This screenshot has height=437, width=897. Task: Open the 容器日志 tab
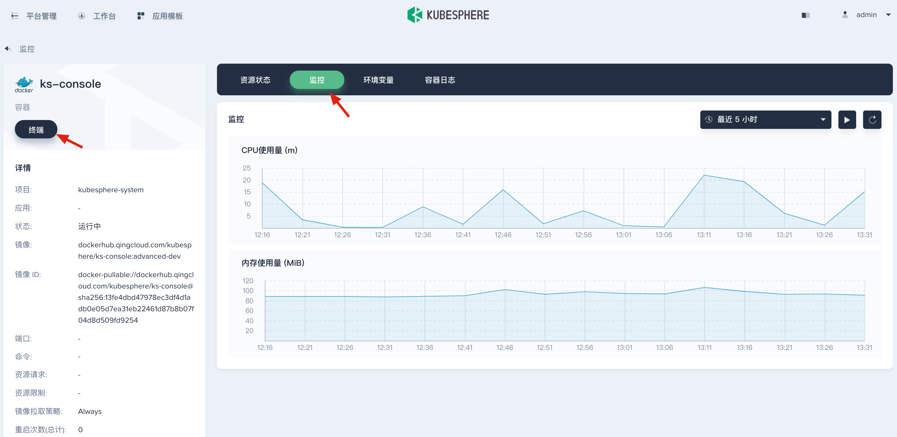pyautogui.click(x=440, y=80)
